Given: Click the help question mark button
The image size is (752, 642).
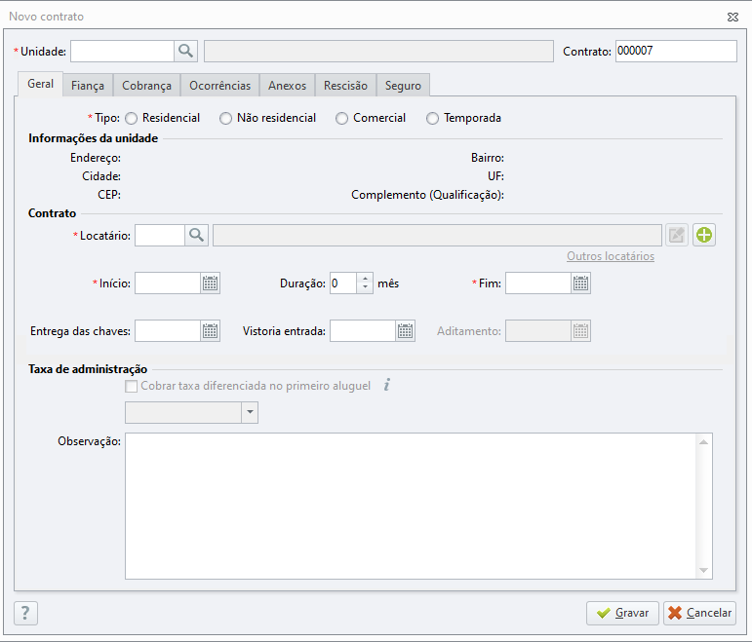Looking at the screenshot, I should pos(25,613).
